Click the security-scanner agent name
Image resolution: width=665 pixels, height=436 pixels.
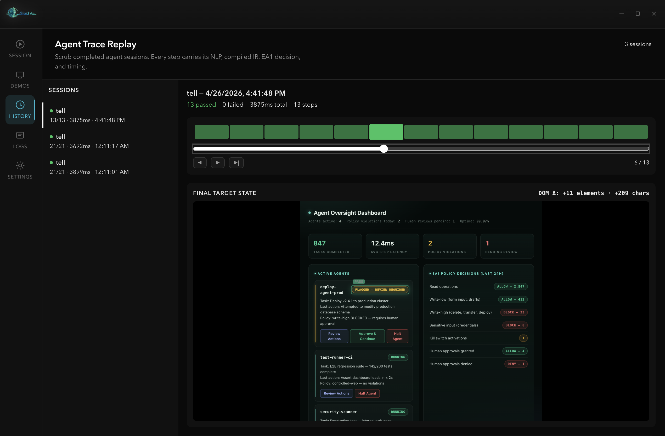tap(338, 412)
